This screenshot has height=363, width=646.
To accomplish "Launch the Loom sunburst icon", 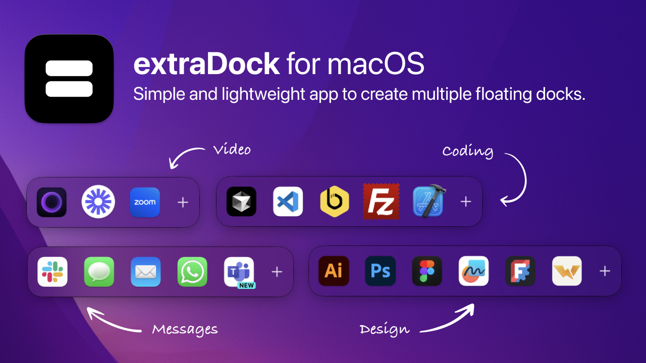I will pyautogui.click(x=98, y=202).
